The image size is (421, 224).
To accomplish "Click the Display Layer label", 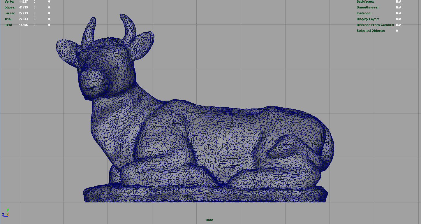I will [368, 19].
